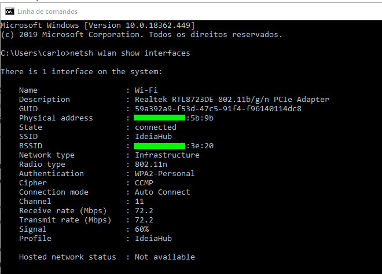The width and height of the screenshot is (382, 274).
Task: Click the command prompt icon in title bar
Action: click(x=10, y=12)
